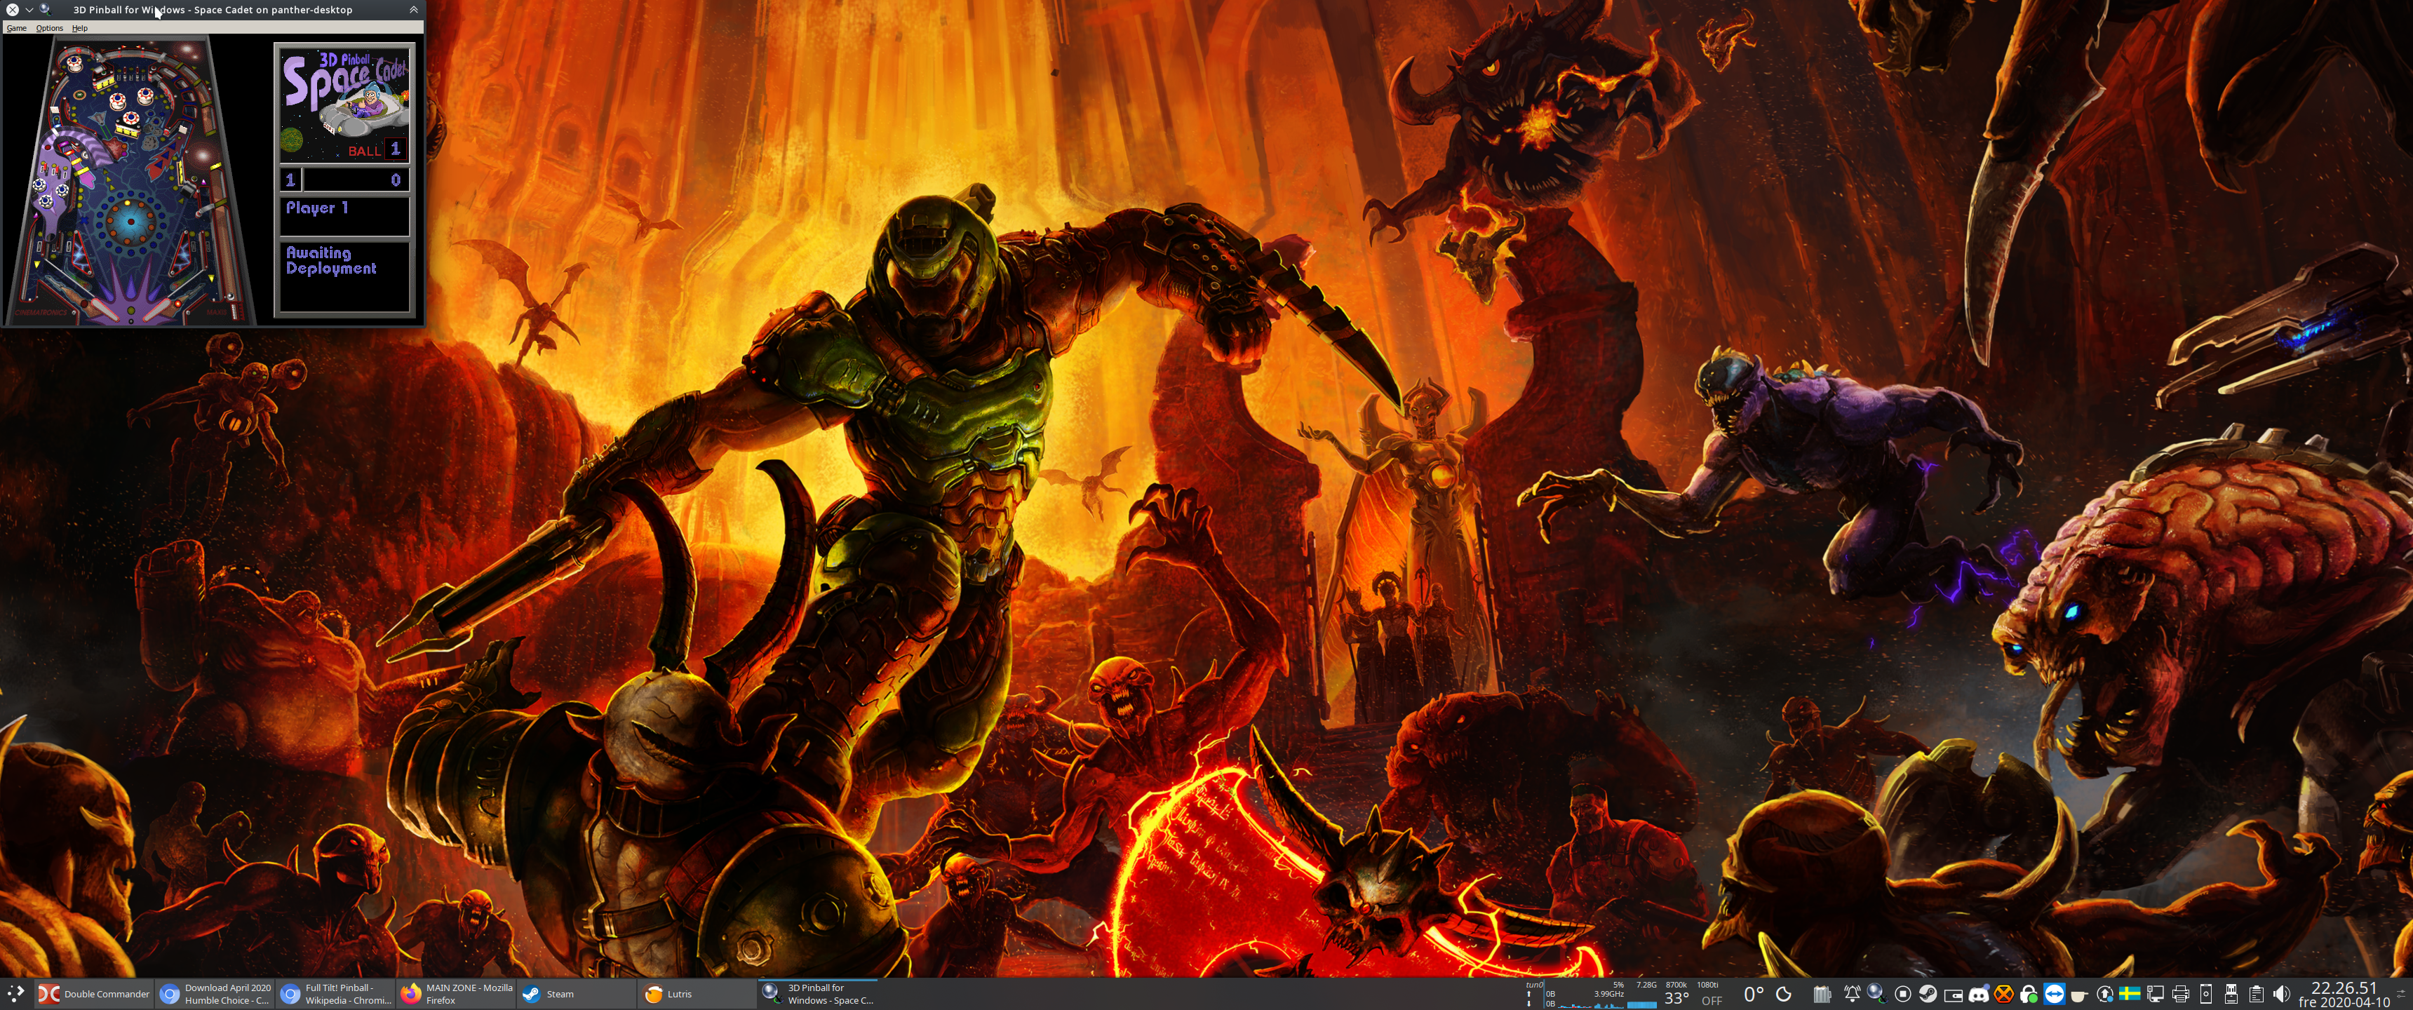Click the panel configure sliders icon
The height and width of the screenshot is (1010, 2413).
click(x=2400, y=994)
